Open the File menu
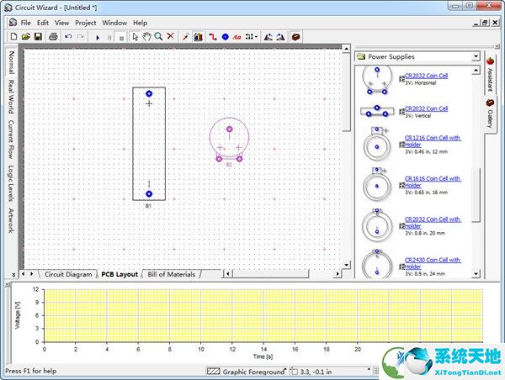 click(26, 23)
